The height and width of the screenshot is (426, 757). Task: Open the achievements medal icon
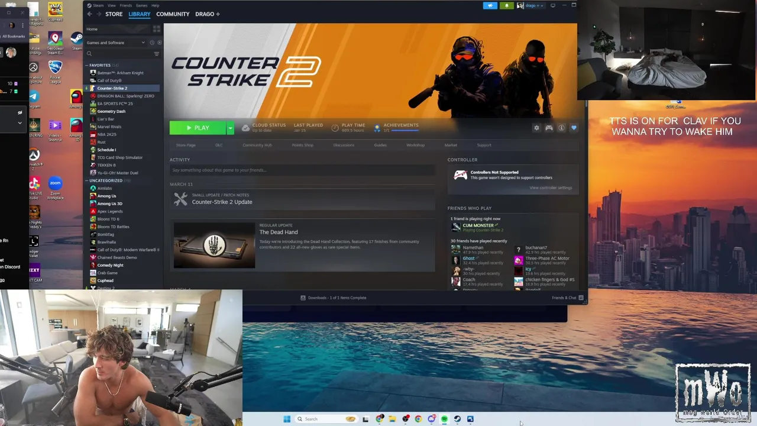click(377, 128)
